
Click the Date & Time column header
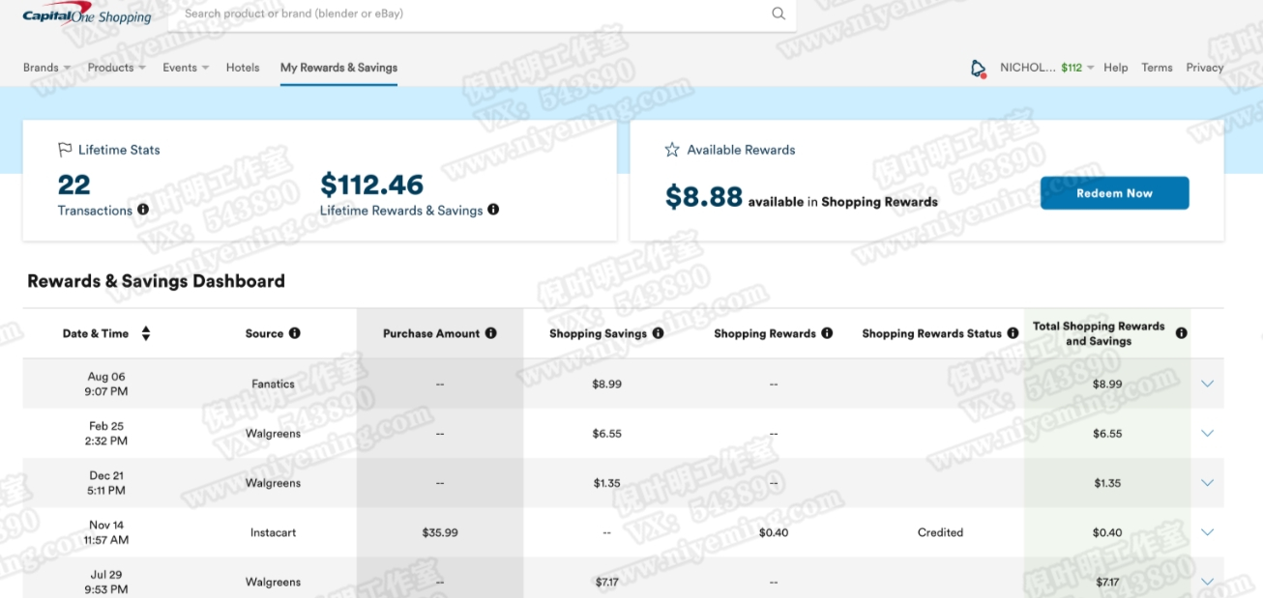[96, 333]
